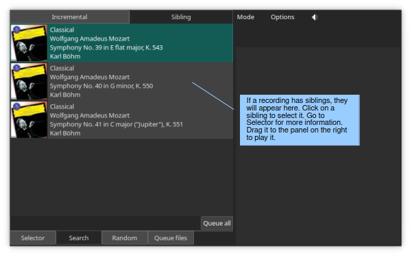Viewport: 412px width, 256px height.
Task: Open the Options menu
Action: click(282, 17)
